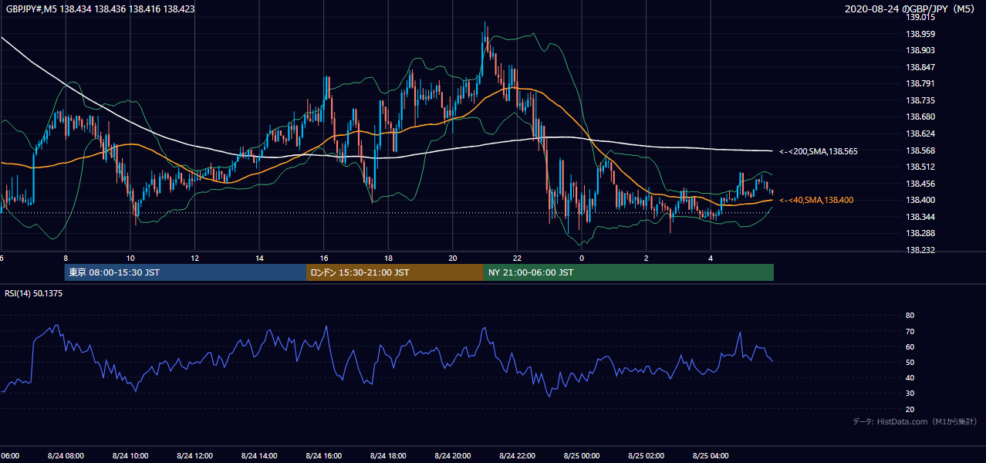The width and height of the screenshot is (986, 463).
Task: Click price axis label 138.288
Action: pos(919,233)
